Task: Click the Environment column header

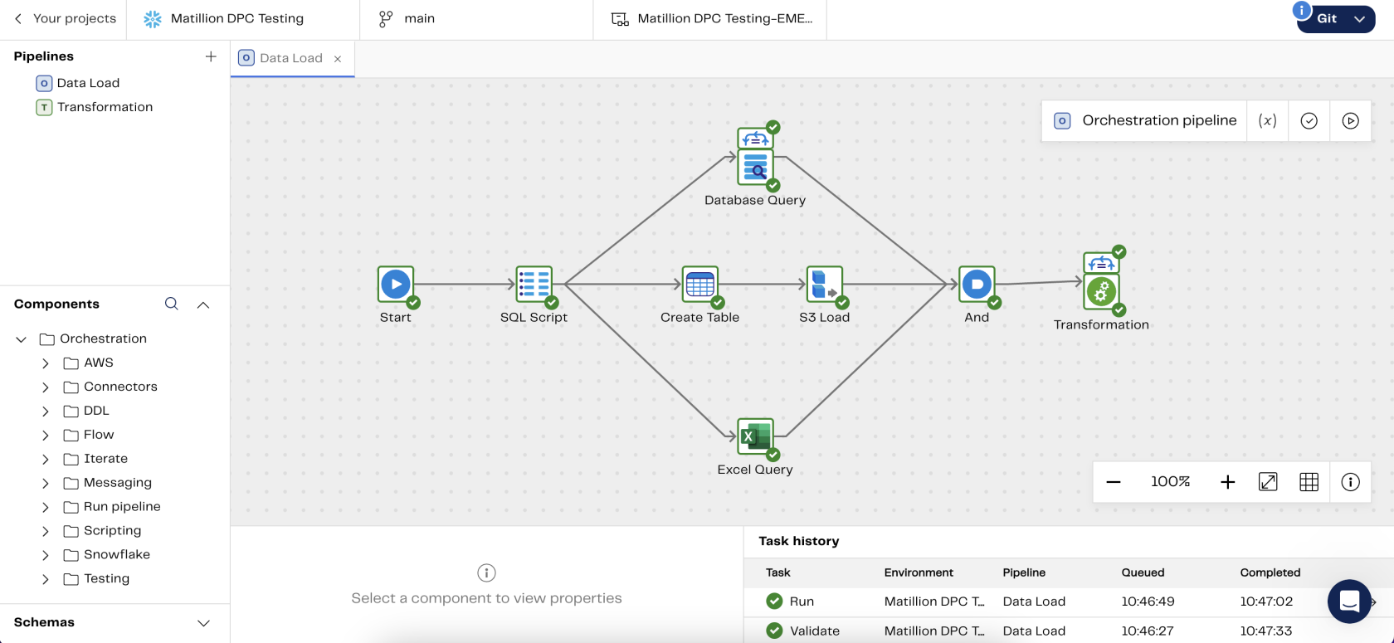Action: (x=919, y=573)
